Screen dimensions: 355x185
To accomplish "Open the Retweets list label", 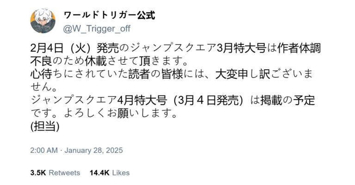I will point(65,173).
